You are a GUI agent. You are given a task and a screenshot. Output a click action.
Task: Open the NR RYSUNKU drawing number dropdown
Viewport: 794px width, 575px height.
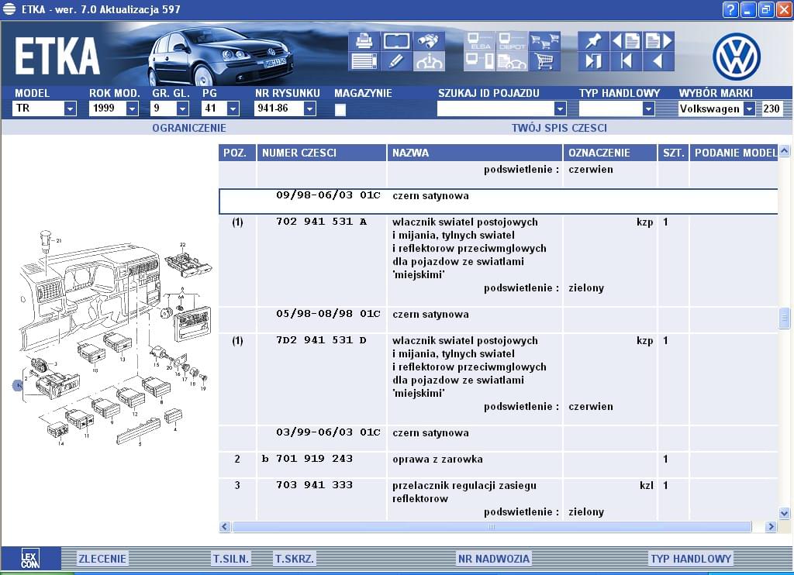point(309,108)
